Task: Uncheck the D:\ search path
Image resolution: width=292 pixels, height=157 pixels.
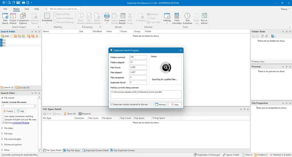Action: (1, 43)
